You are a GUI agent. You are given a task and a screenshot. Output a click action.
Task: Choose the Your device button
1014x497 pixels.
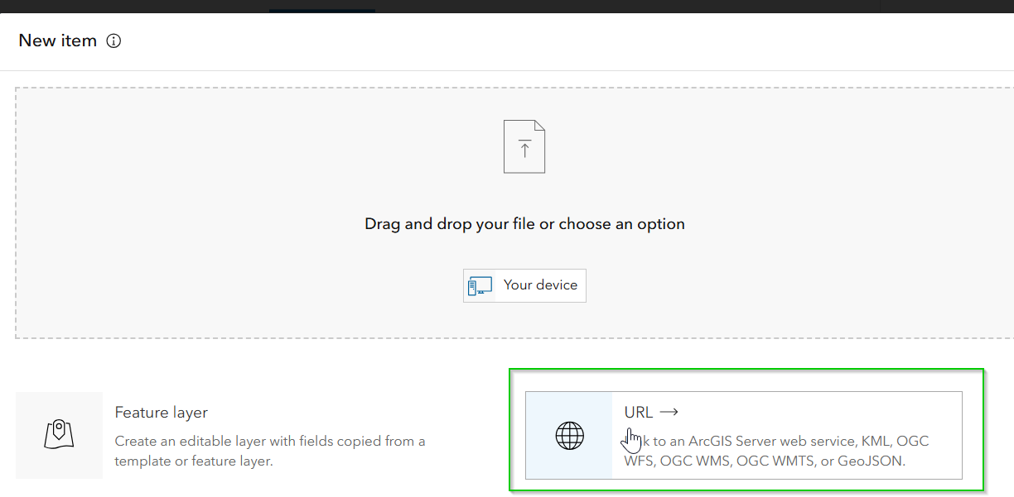pyautogui.click(x=524, y=285)
